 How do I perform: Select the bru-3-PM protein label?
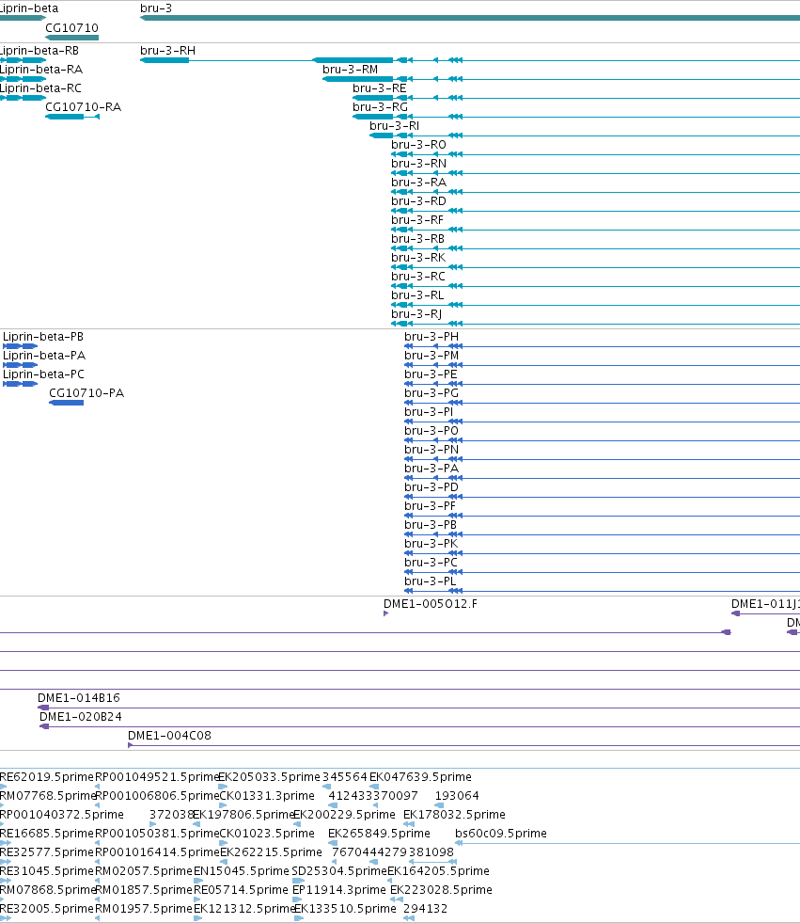coord(431,356)
